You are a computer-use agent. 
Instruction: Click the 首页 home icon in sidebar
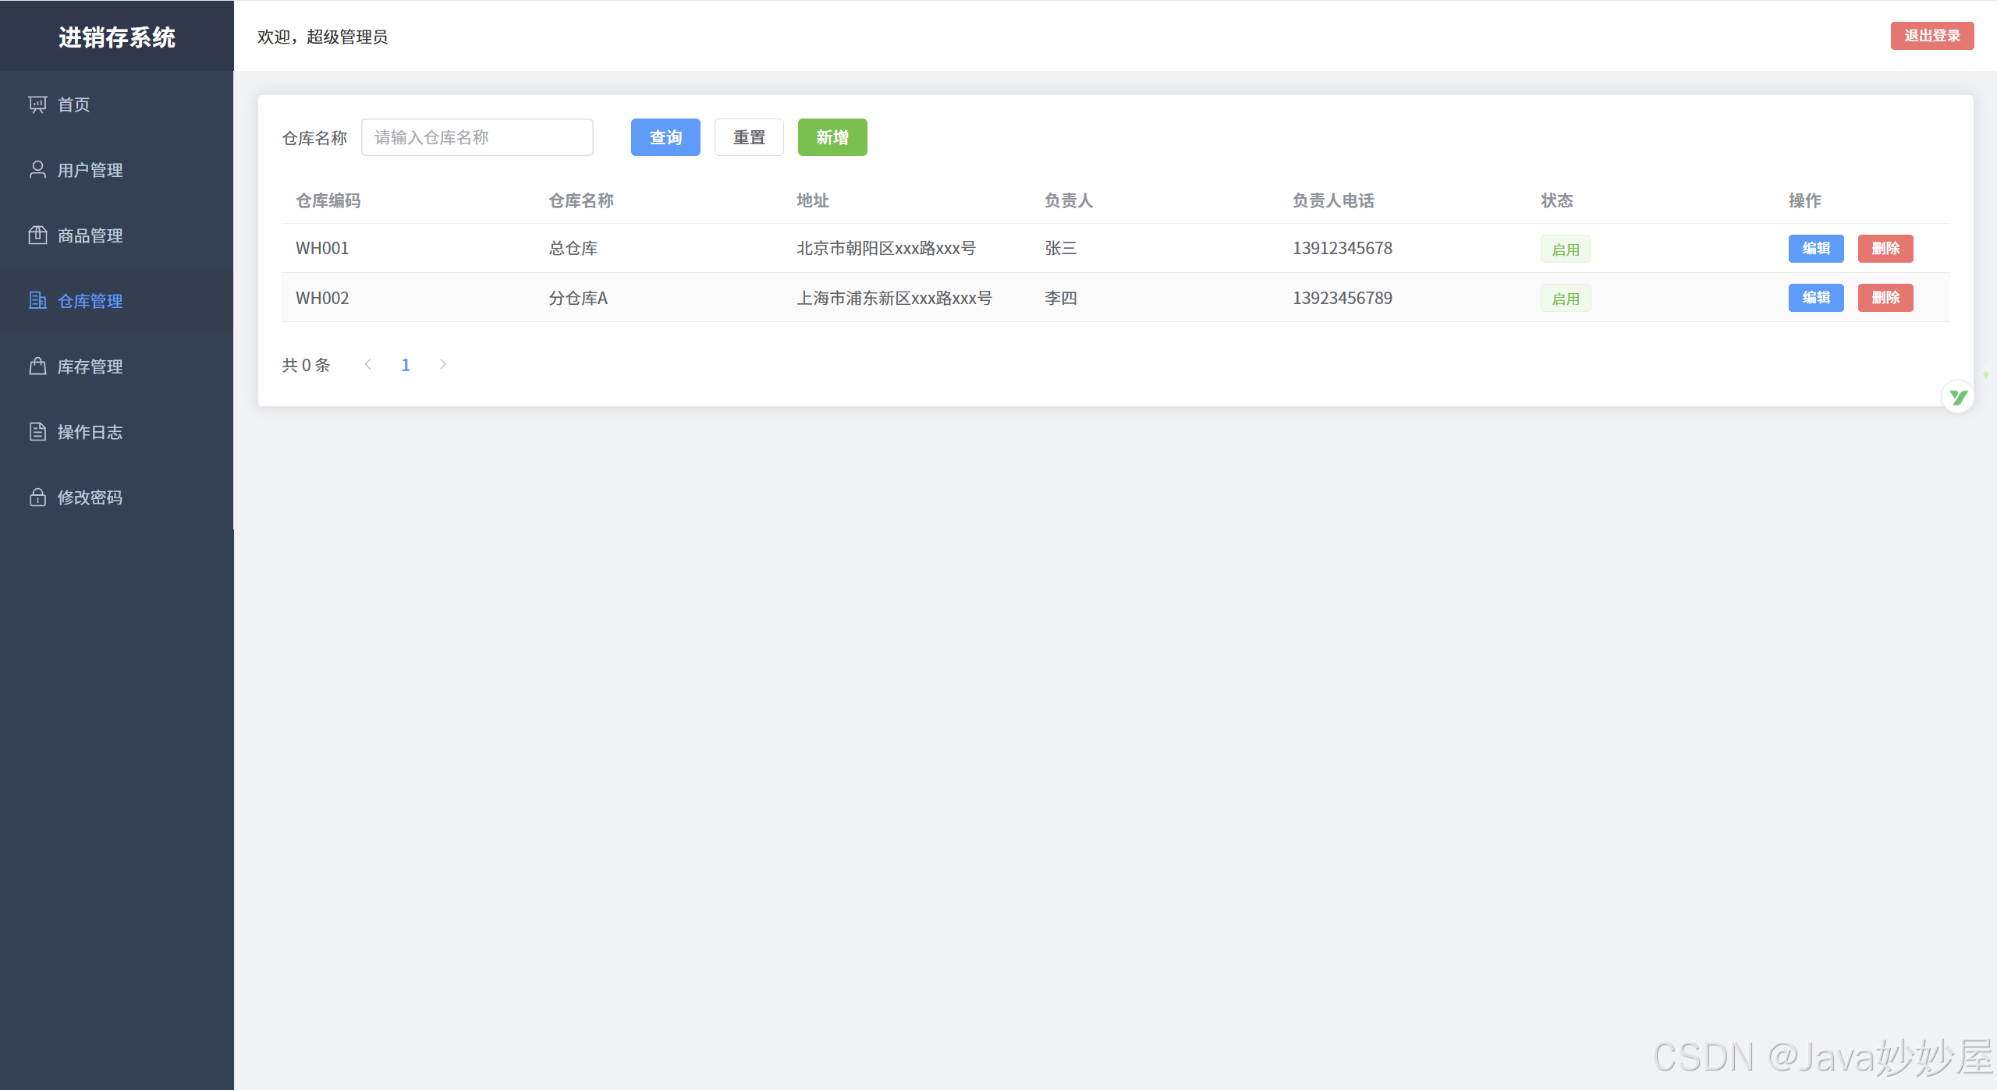point(37,104)
